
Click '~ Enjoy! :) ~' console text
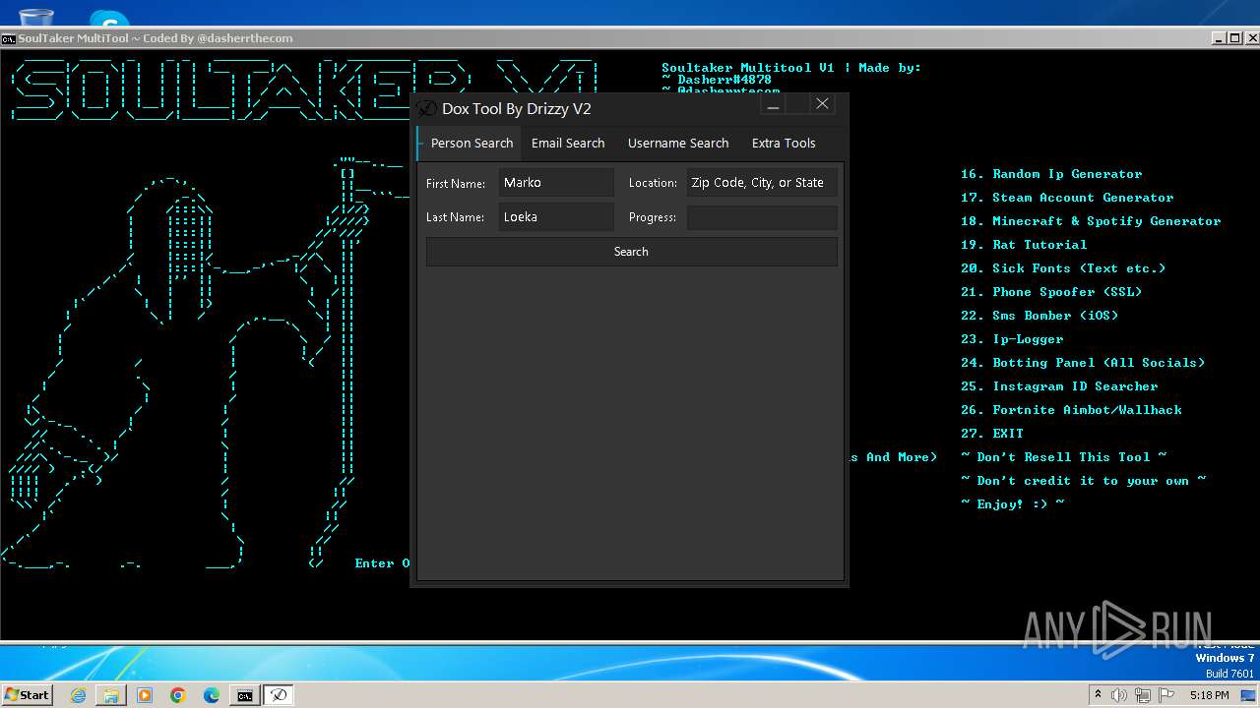pos(1012,503)
